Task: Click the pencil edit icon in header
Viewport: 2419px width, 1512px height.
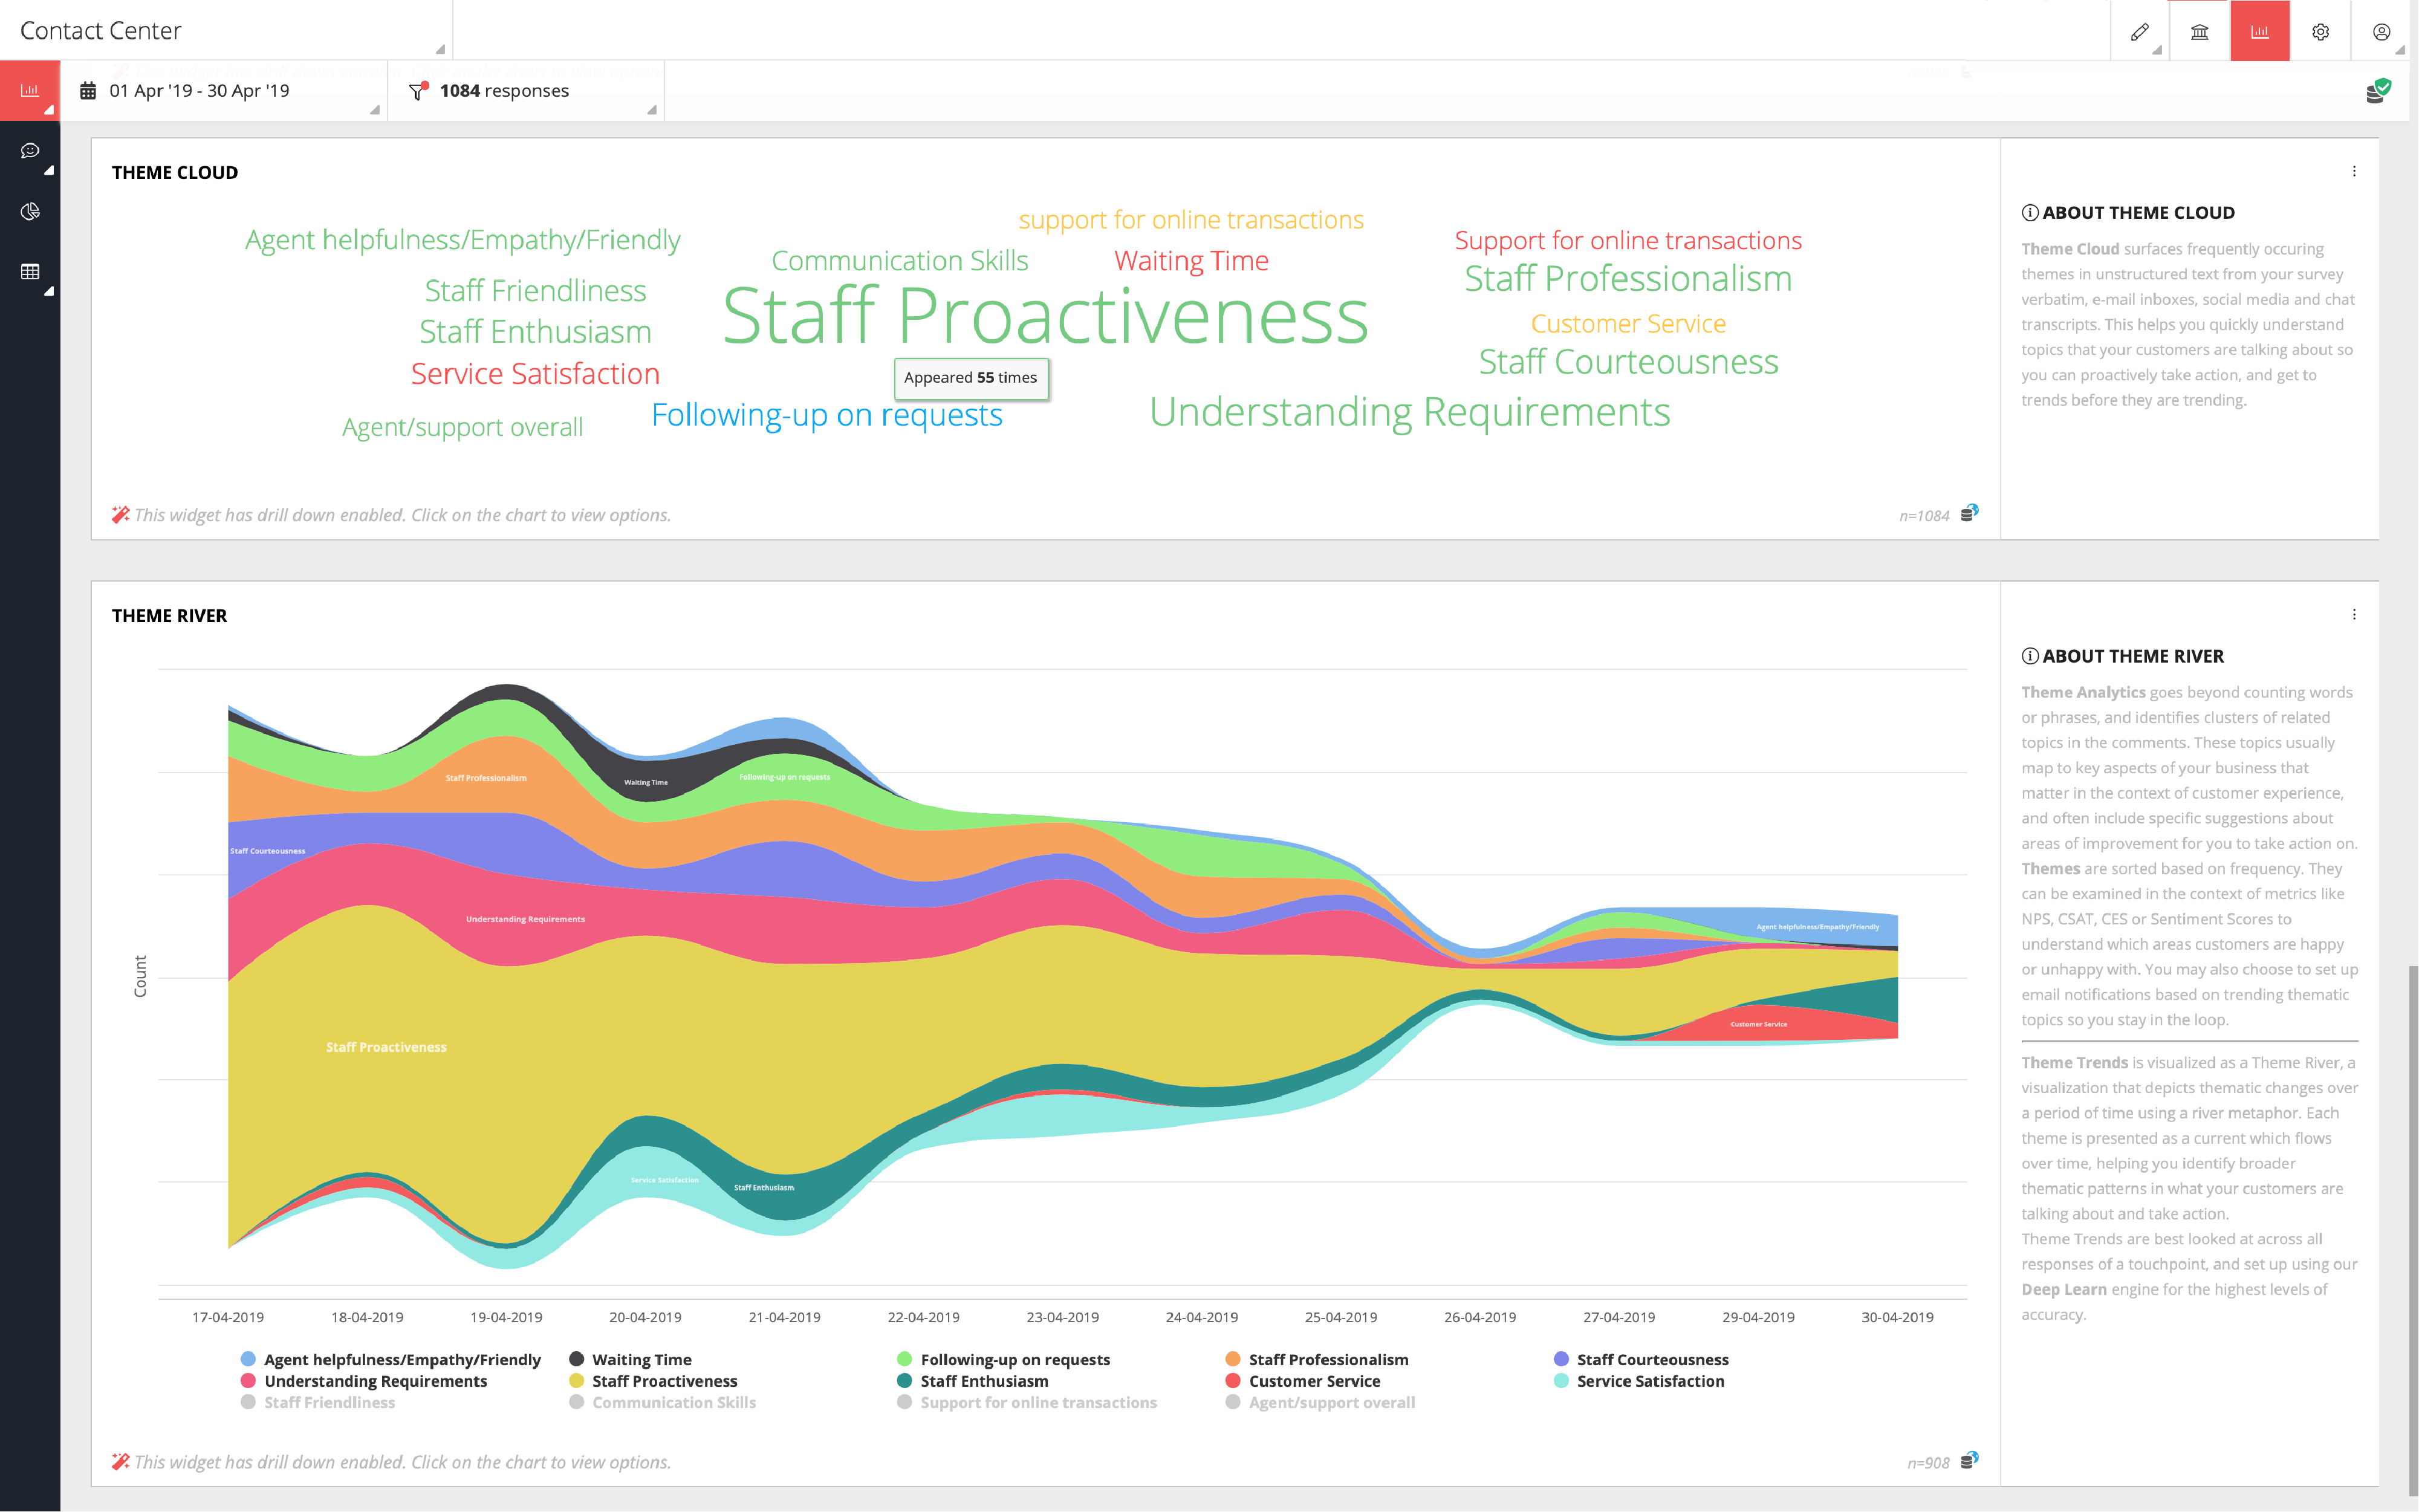Action: click(2139, 32)
